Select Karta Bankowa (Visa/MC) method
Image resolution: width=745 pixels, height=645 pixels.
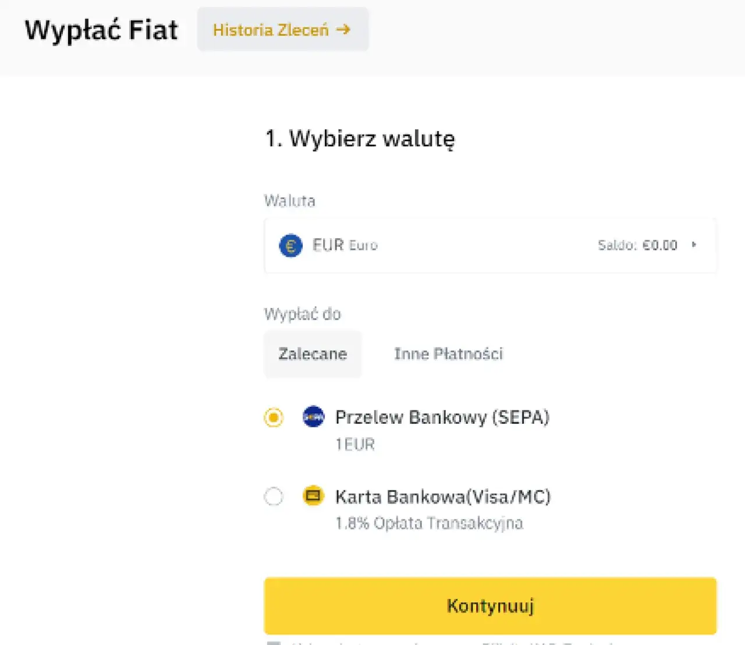[x=274, y=497]
